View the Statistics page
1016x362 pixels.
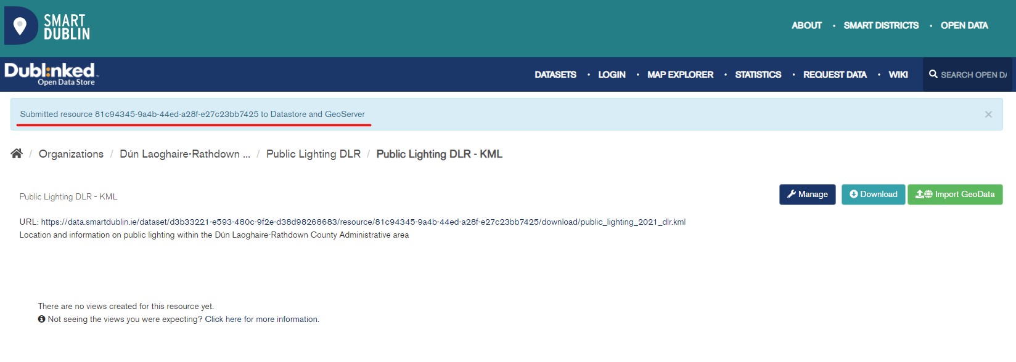[x=758, y=74]
